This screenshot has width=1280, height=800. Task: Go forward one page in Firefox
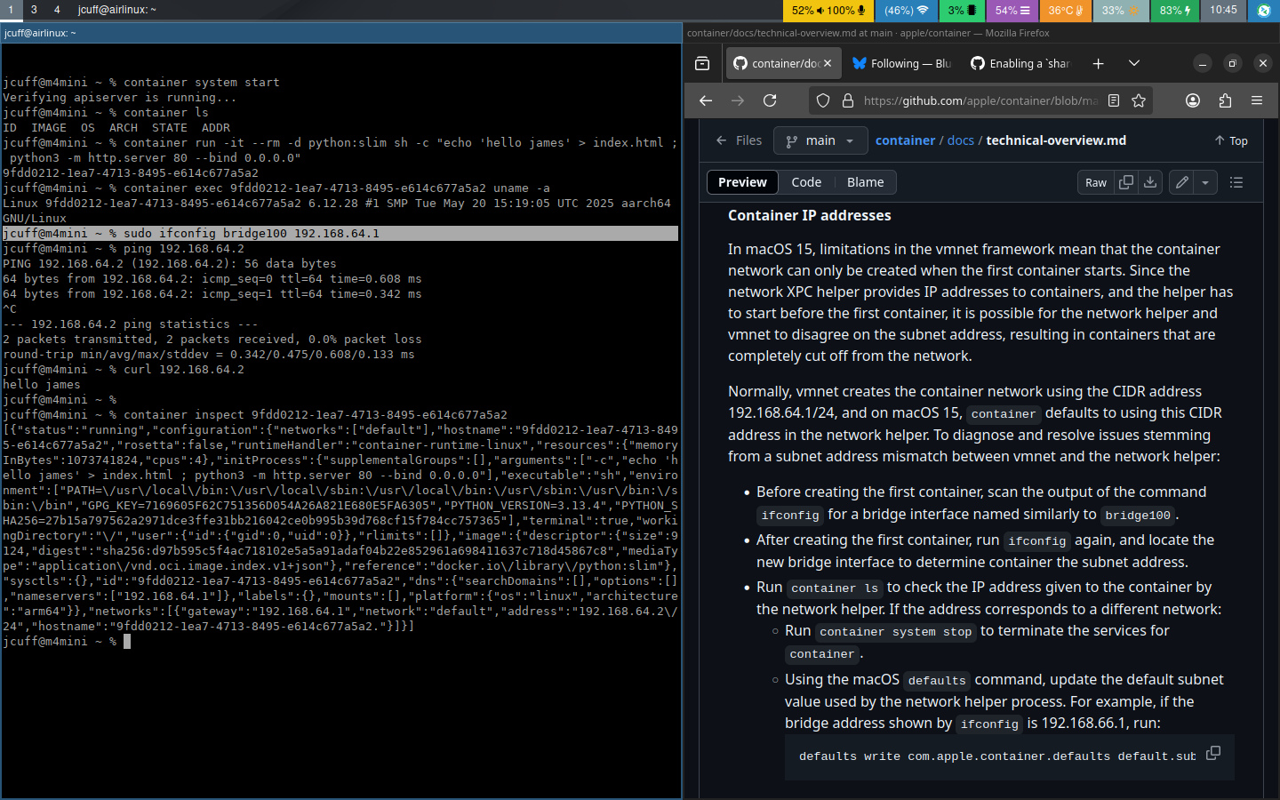click(x=738, y=100)
